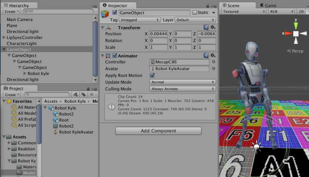
Task: Search by label tag icon in Project
Action: pyautogui.click(x=83, y=95)
